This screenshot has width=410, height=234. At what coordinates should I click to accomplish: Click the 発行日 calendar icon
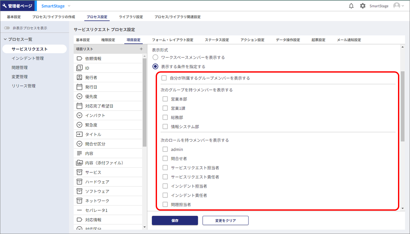tap(79, 87)
